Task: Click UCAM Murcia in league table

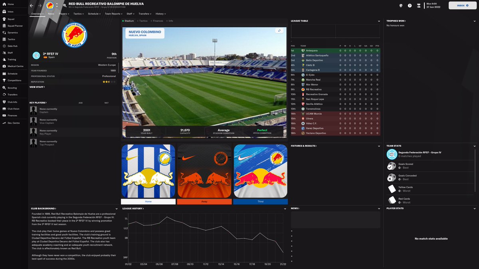Action: point(313,114)
